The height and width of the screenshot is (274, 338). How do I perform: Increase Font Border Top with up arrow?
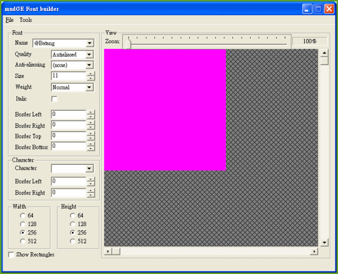[91, 134]
